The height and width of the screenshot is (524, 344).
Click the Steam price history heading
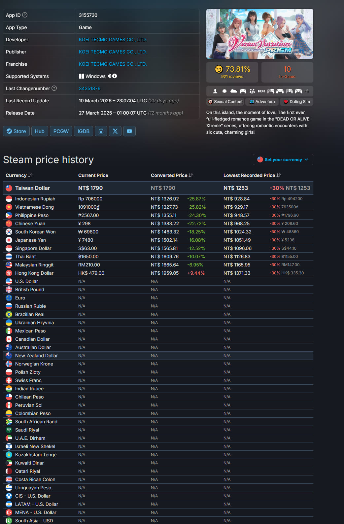[49, 160]
